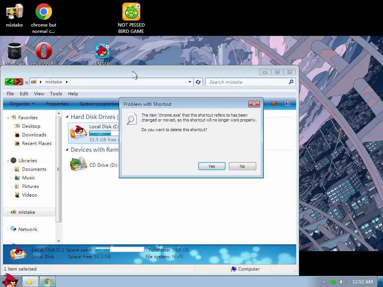Open the 'mistake' computer icon on desktop
Image resolution: width=383 pixels, height=287 pixels.
[15, 15]
